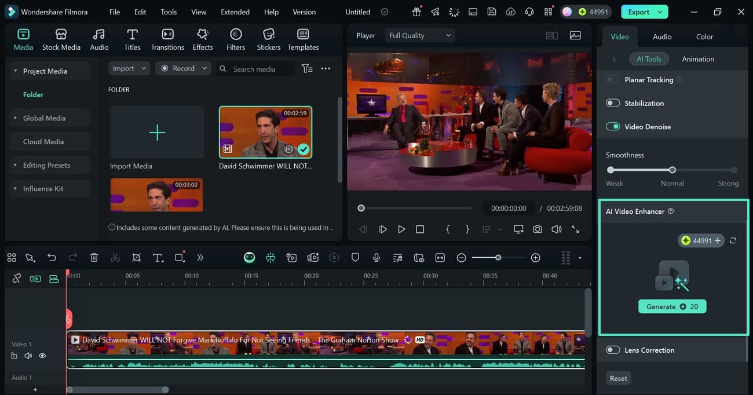Switch to the Animation sub-tab
This screenshot has height=395, width=753.
click(698, 59)
